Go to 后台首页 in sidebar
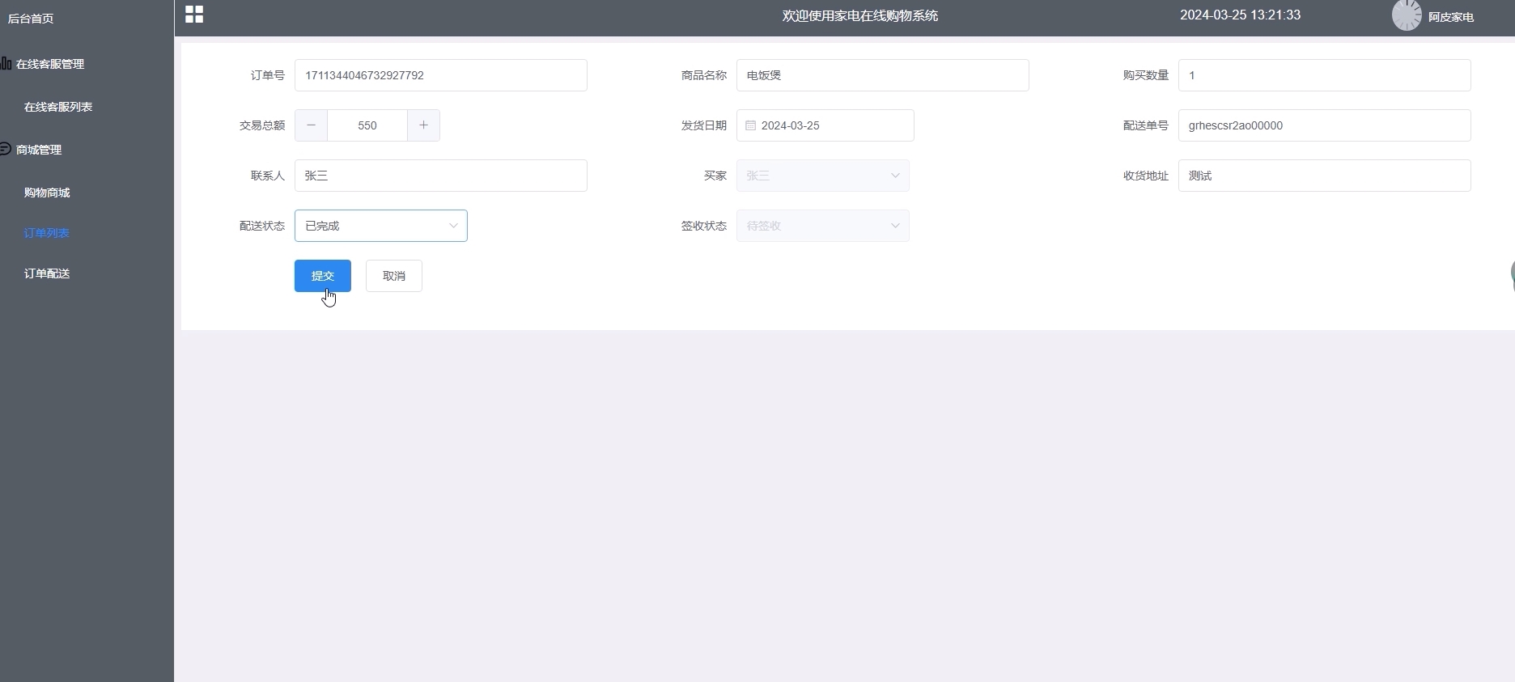The height and width of the screenshot is (682, 1515). (31, 19)
